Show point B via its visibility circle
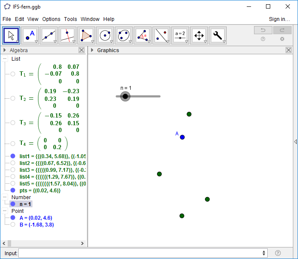298x259 pixels. coord(13,224)
